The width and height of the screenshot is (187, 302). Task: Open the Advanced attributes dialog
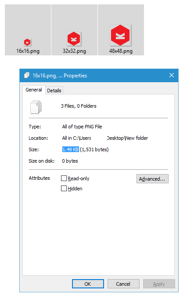pos(152,179)
